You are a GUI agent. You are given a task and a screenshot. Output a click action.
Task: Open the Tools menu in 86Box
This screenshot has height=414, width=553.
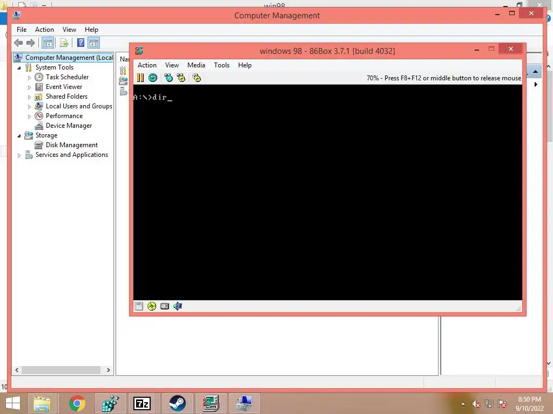[x=221, y=65]
